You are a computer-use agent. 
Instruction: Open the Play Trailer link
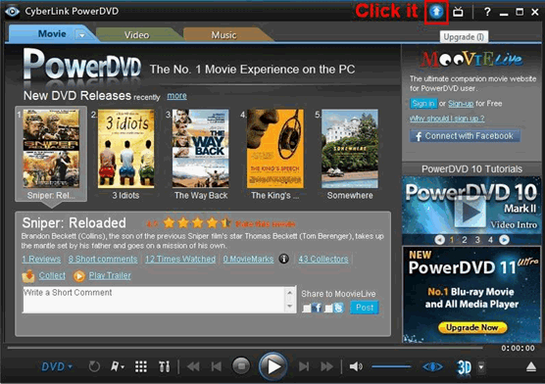point(110,275)
